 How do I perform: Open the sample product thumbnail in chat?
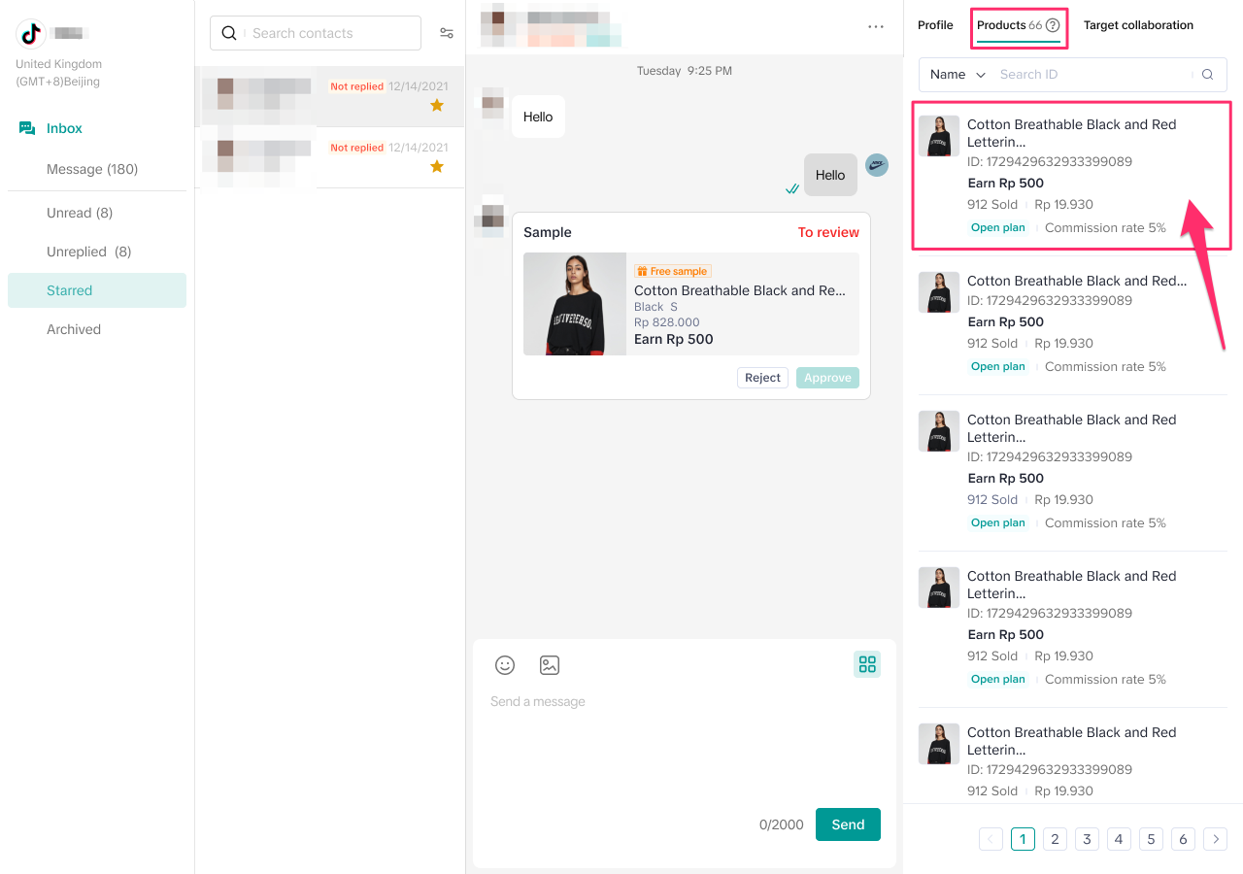(x=575, y=304)
